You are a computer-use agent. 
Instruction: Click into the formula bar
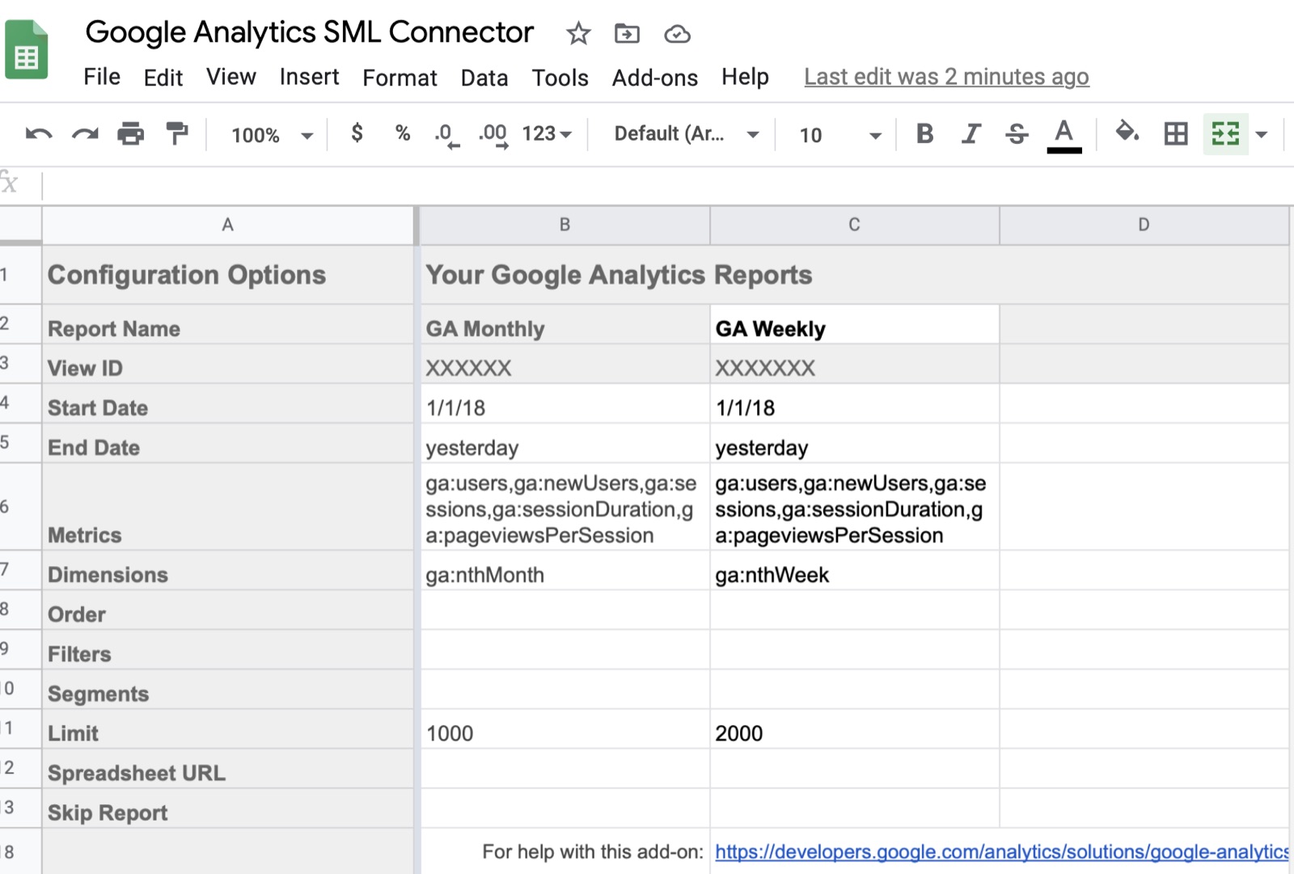(x=667, y=185)
